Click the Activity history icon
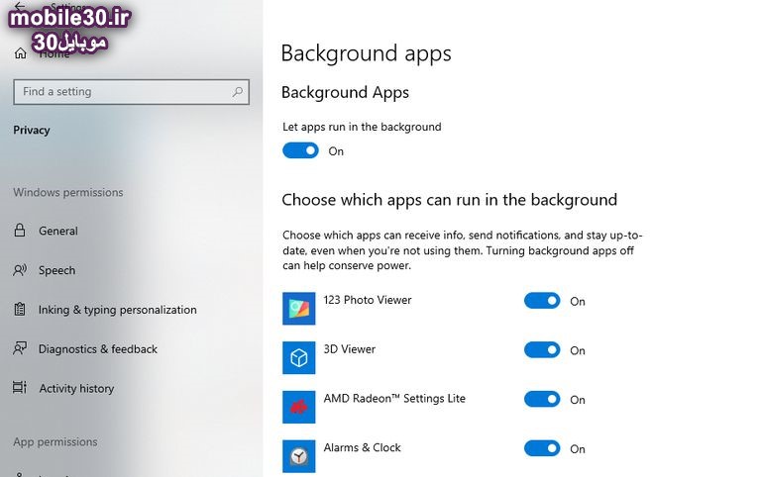This screenshot has width=760, height=477. (x=20, y=388)
